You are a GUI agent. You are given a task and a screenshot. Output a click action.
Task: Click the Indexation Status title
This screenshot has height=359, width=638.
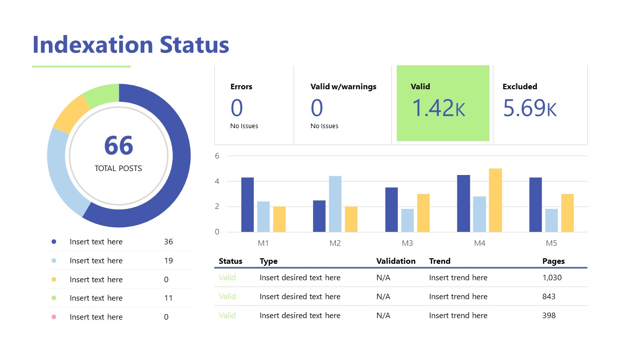pos(131,45)
